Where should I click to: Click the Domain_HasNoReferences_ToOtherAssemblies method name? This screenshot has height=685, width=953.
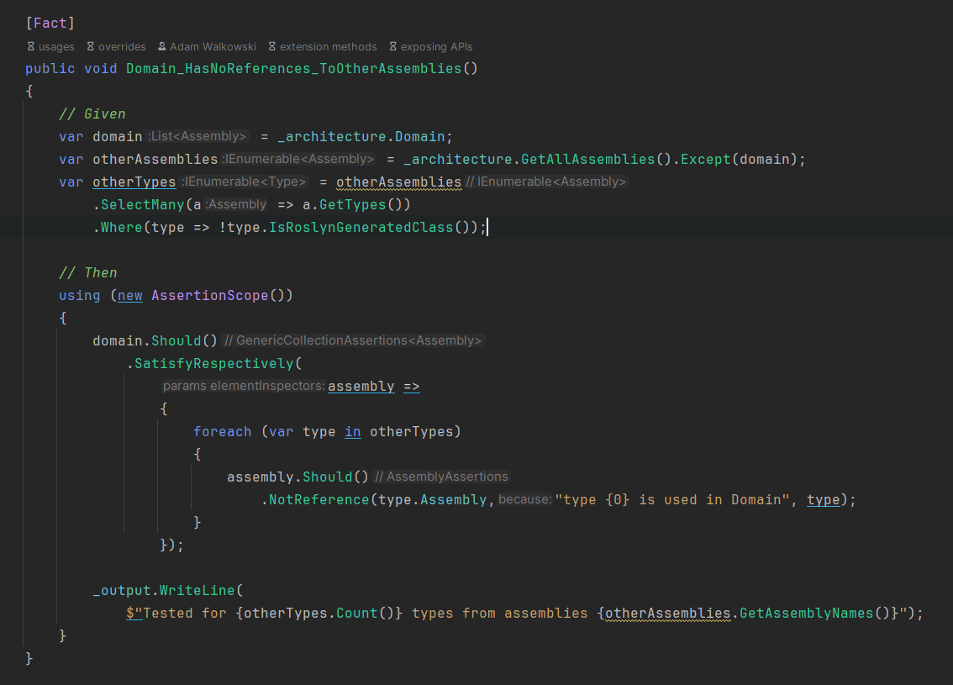294,68
